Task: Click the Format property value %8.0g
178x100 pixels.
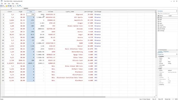Action: pyautogui.click(x=170, y=64)
